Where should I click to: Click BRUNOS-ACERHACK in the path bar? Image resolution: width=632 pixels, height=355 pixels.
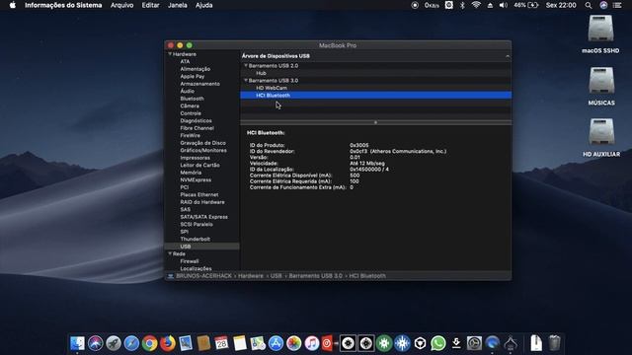[203, 276]
